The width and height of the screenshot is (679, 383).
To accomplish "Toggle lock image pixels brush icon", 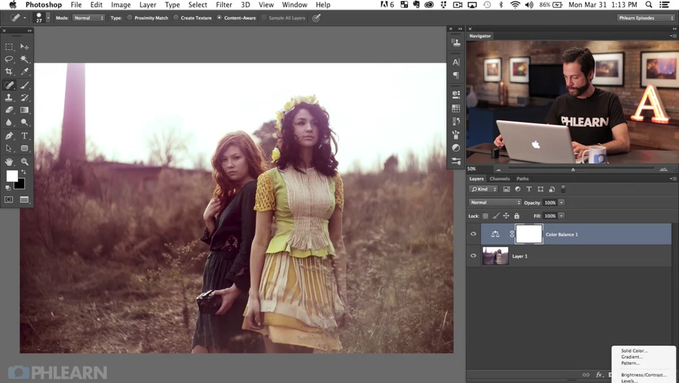I will click(x=496, y=216).
